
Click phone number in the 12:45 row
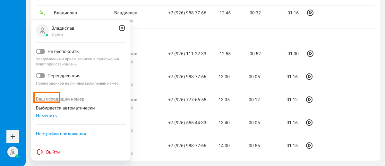pos(187,13)
